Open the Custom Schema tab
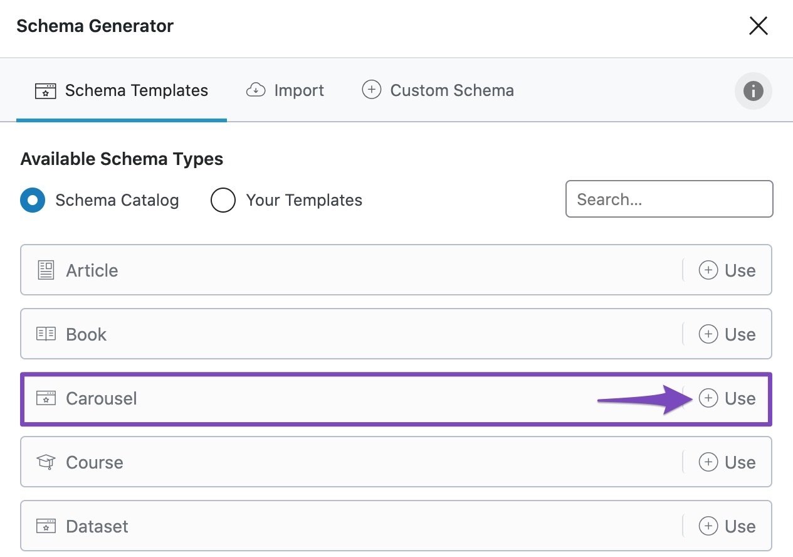This screenshot has height=557, width=793. pos(438,90)
